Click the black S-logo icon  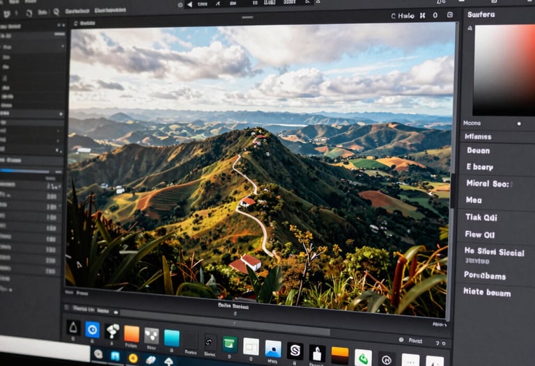tap(295, 351)
